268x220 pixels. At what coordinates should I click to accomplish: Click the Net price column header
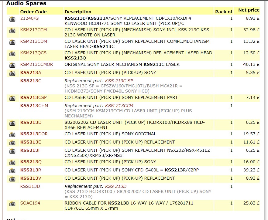tap(249, 10)
